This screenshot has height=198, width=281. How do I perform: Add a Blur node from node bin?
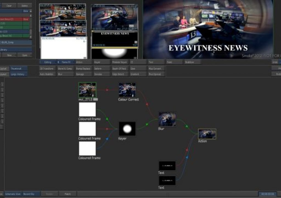click(66, 74)
